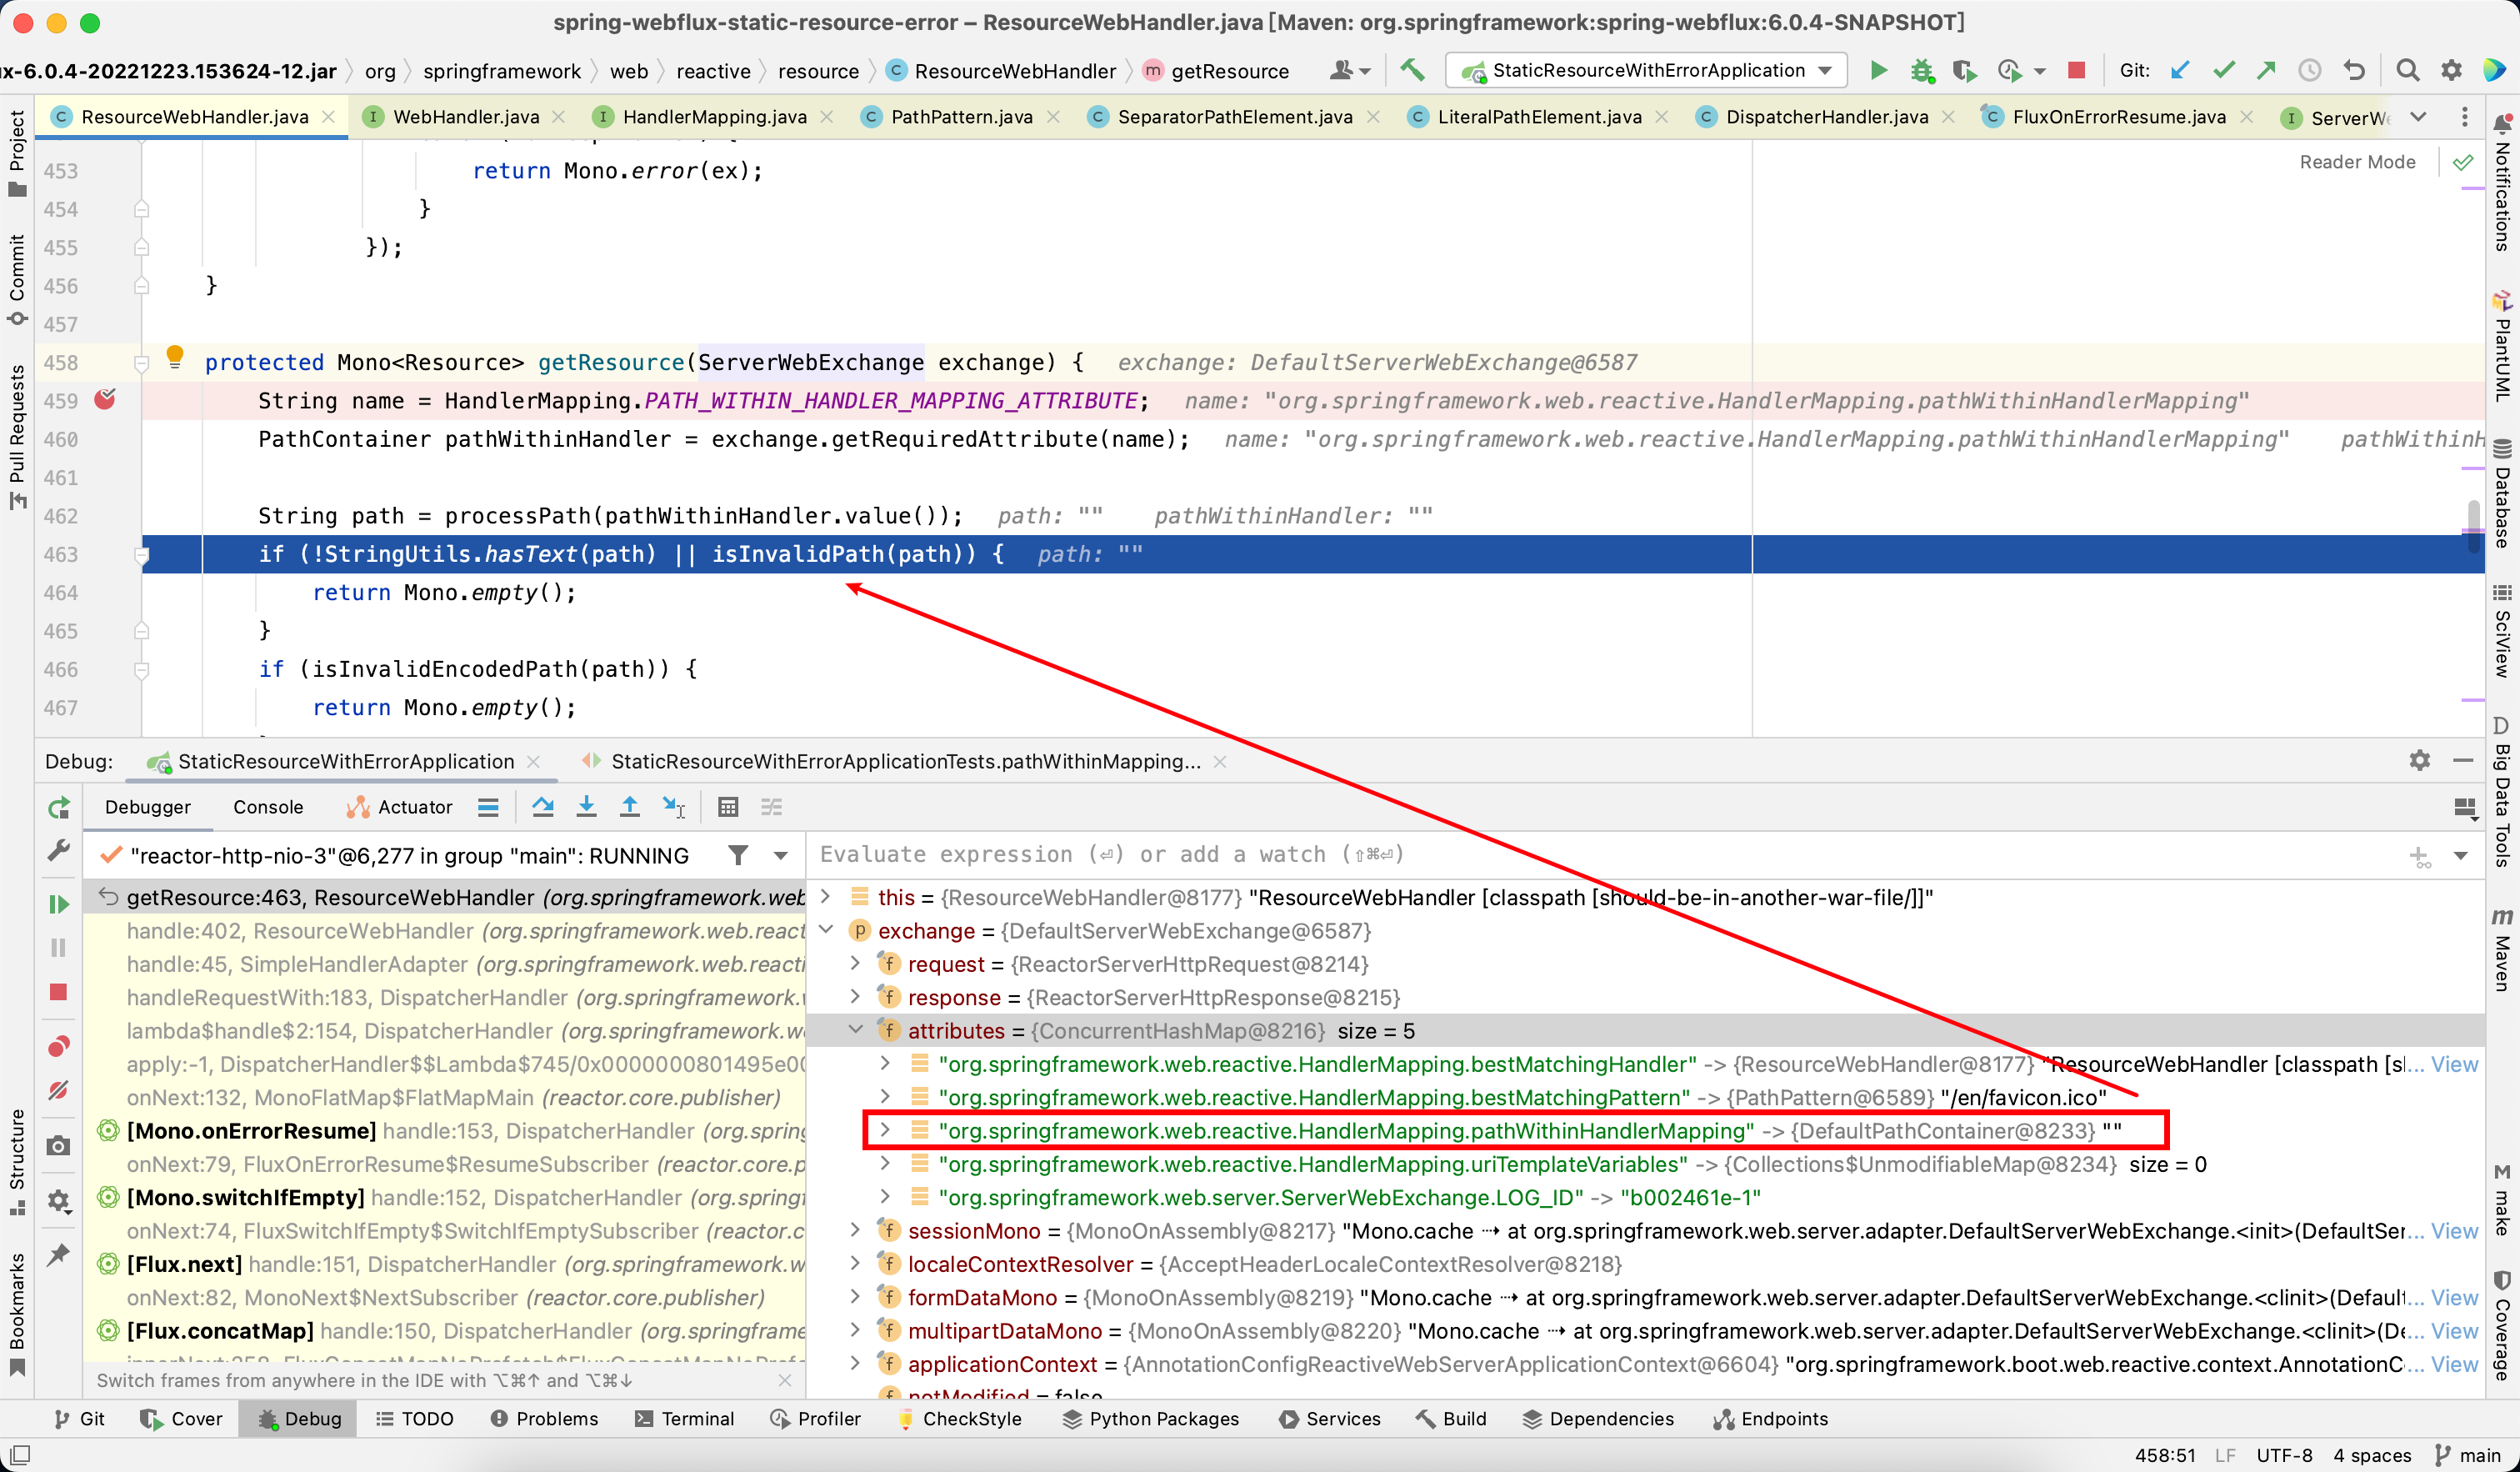Update project from Git with blue arrow

pos(2180,70)
